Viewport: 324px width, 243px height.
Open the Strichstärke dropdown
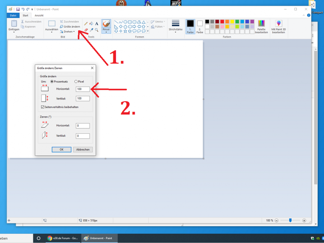[176, 27]
